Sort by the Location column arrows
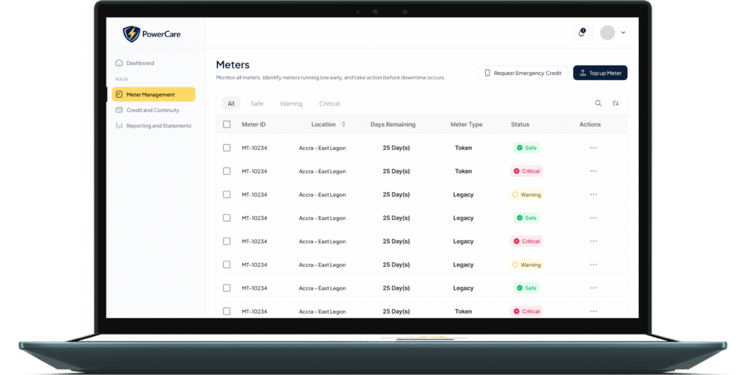The height and width of the screenshot is (375, 746). 344,125
